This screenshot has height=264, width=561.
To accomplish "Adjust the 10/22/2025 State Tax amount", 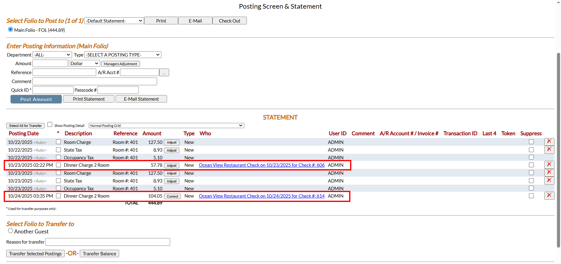I will click(172, 150).
